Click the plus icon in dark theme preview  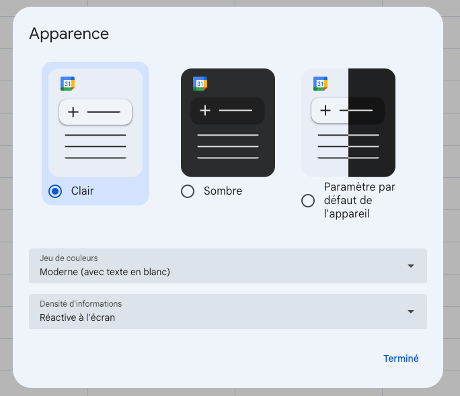[205, 110]
